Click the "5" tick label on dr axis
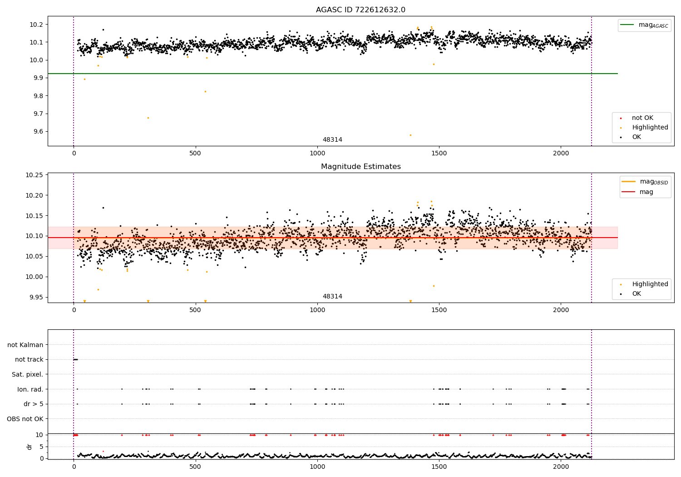 42,447
